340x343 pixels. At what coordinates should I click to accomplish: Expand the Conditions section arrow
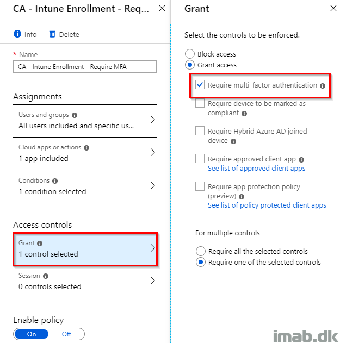[x=153, y=185]
